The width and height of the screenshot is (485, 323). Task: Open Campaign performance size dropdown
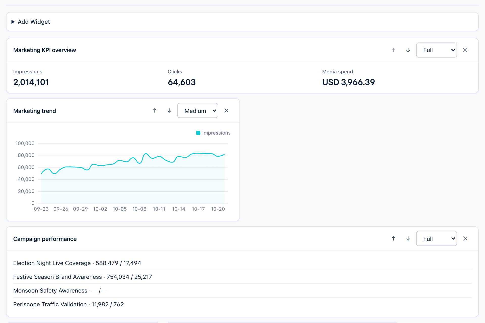[436, 238]
